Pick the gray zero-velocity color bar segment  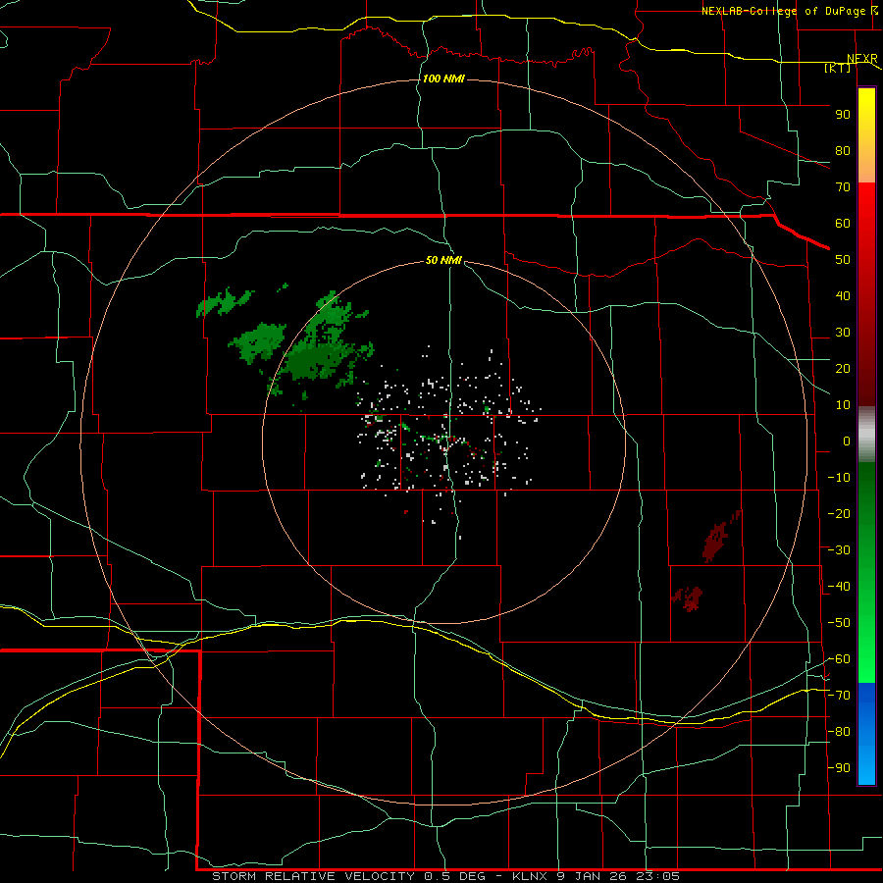click(x=866, y=435)
